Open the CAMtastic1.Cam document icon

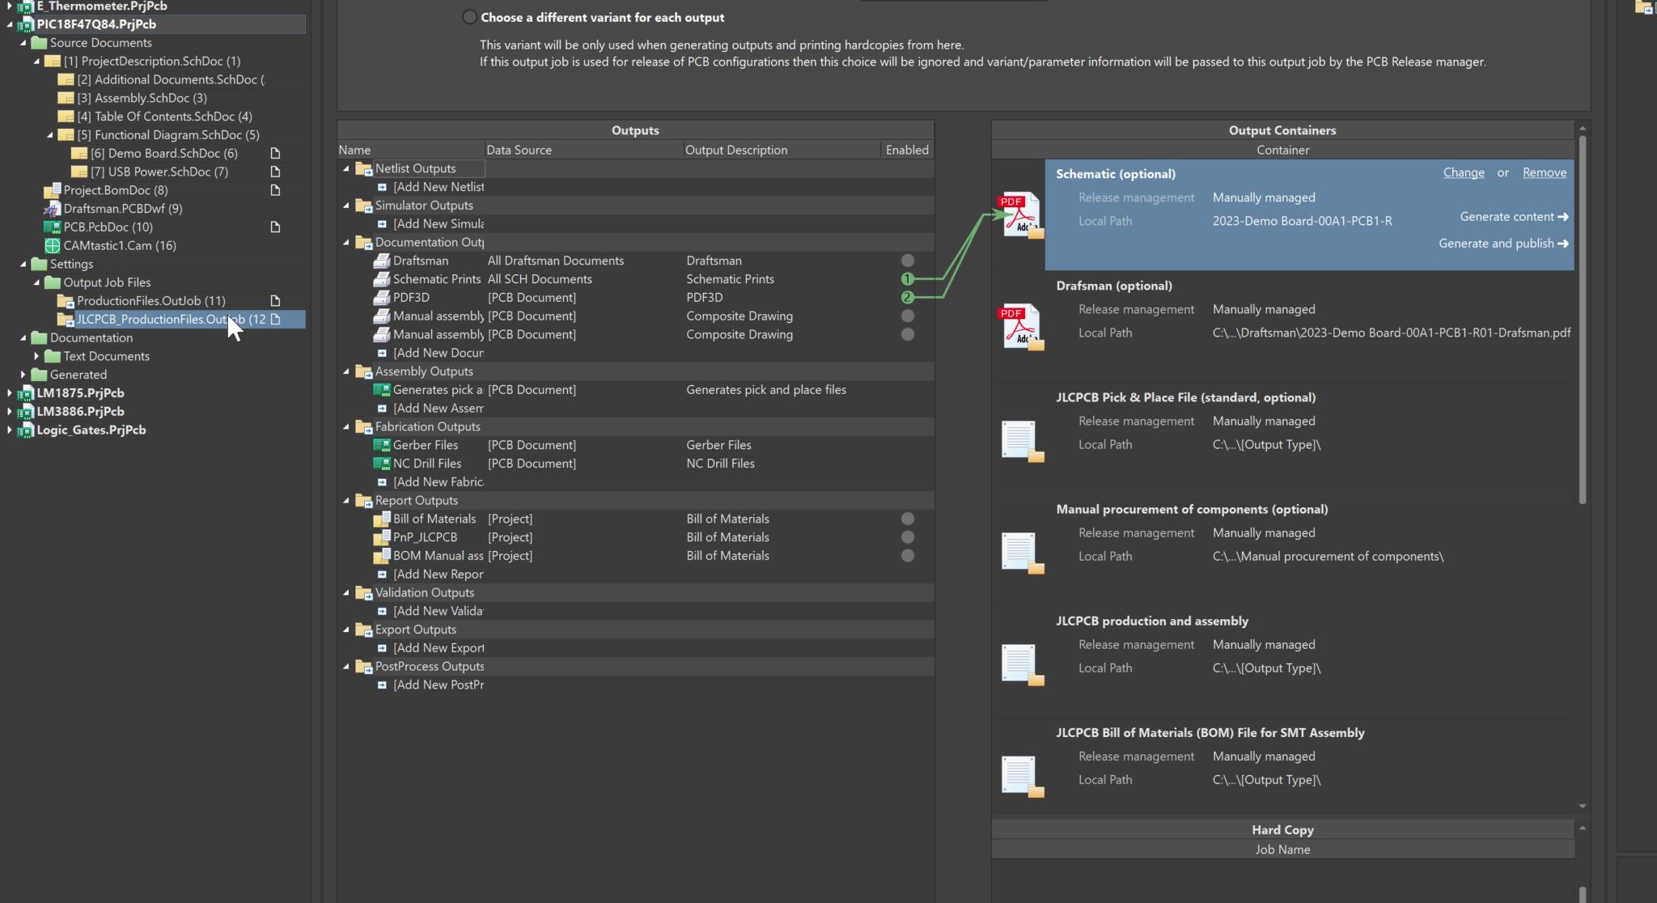[x=51, y=245]
